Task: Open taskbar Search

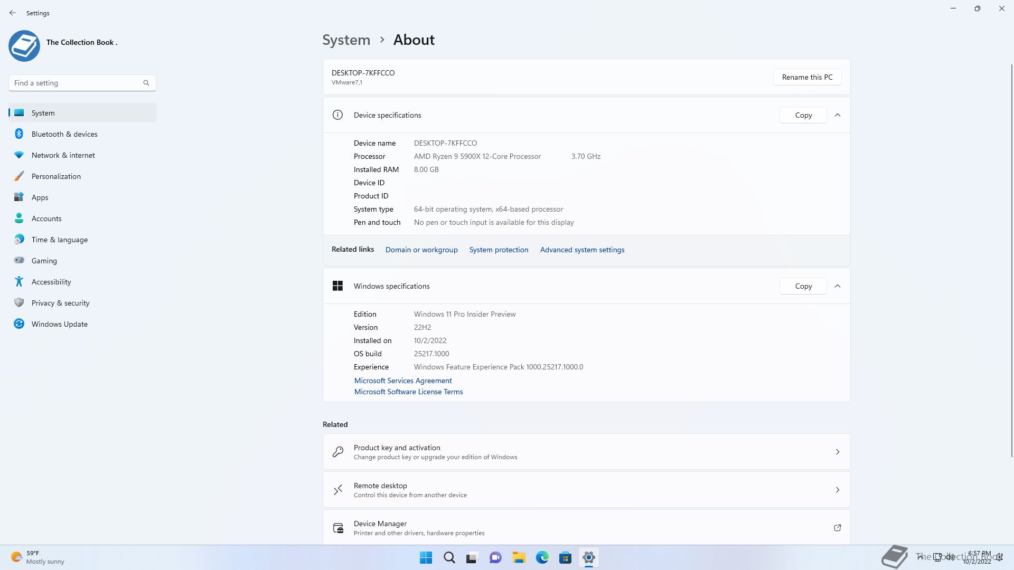Action: tap(449, 557)
